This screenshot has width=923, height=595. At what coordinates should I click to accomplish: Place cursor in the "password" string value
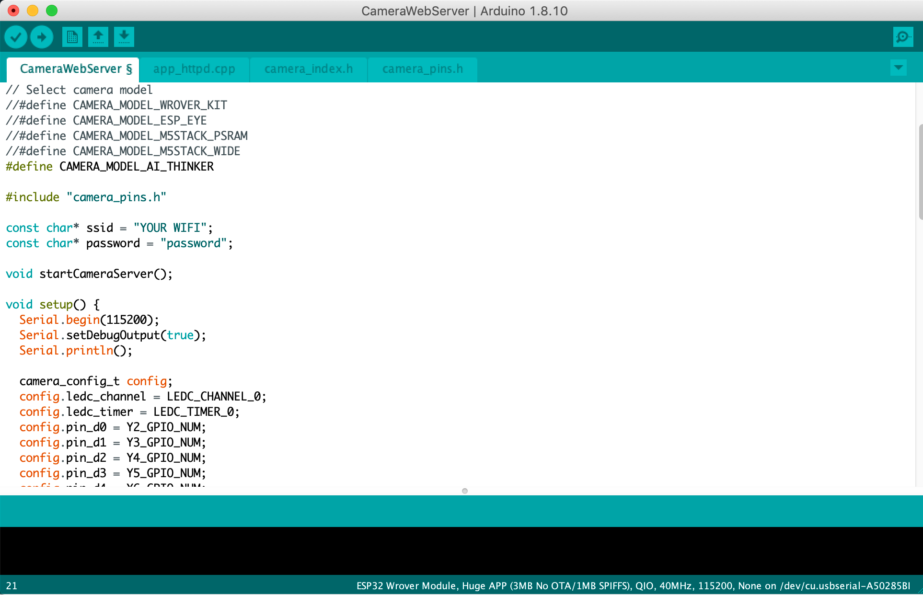click(x=193, y=243)
